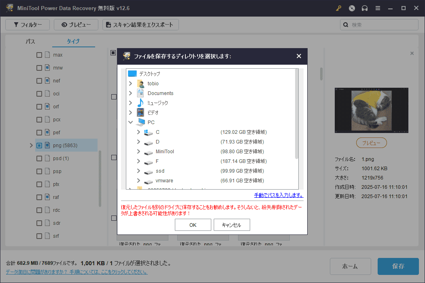Image resolution: width=425 pixels, height=283 pixels.
Task: Close the directory selection dialog
Action: 299,56
